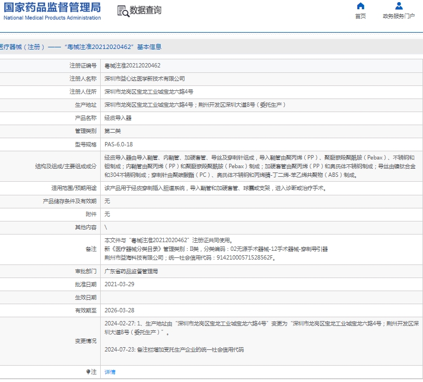Click the 2024-02-27 change record line
Image resolution: width=423 pixels, height=382 pixels.
click(261, 328)
